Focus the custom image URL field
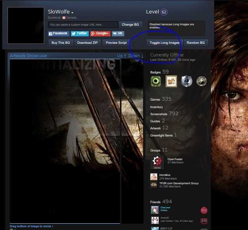The image size is (248, 230). 83,24
